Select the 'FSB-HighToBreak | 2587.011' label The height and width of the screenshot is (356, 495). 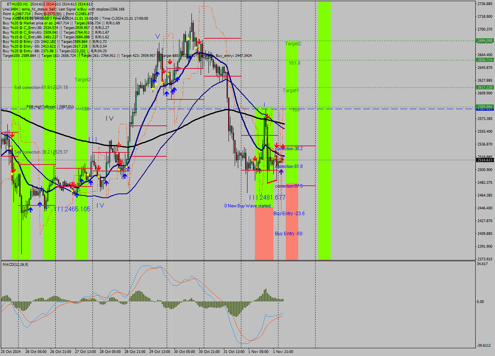(x=50, y=106)
